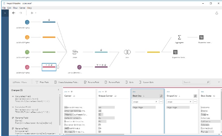Screen dimensions: 222x136
Task: Collapse the Changes pane
Action: pyautogui.click(x=58, y=90)
